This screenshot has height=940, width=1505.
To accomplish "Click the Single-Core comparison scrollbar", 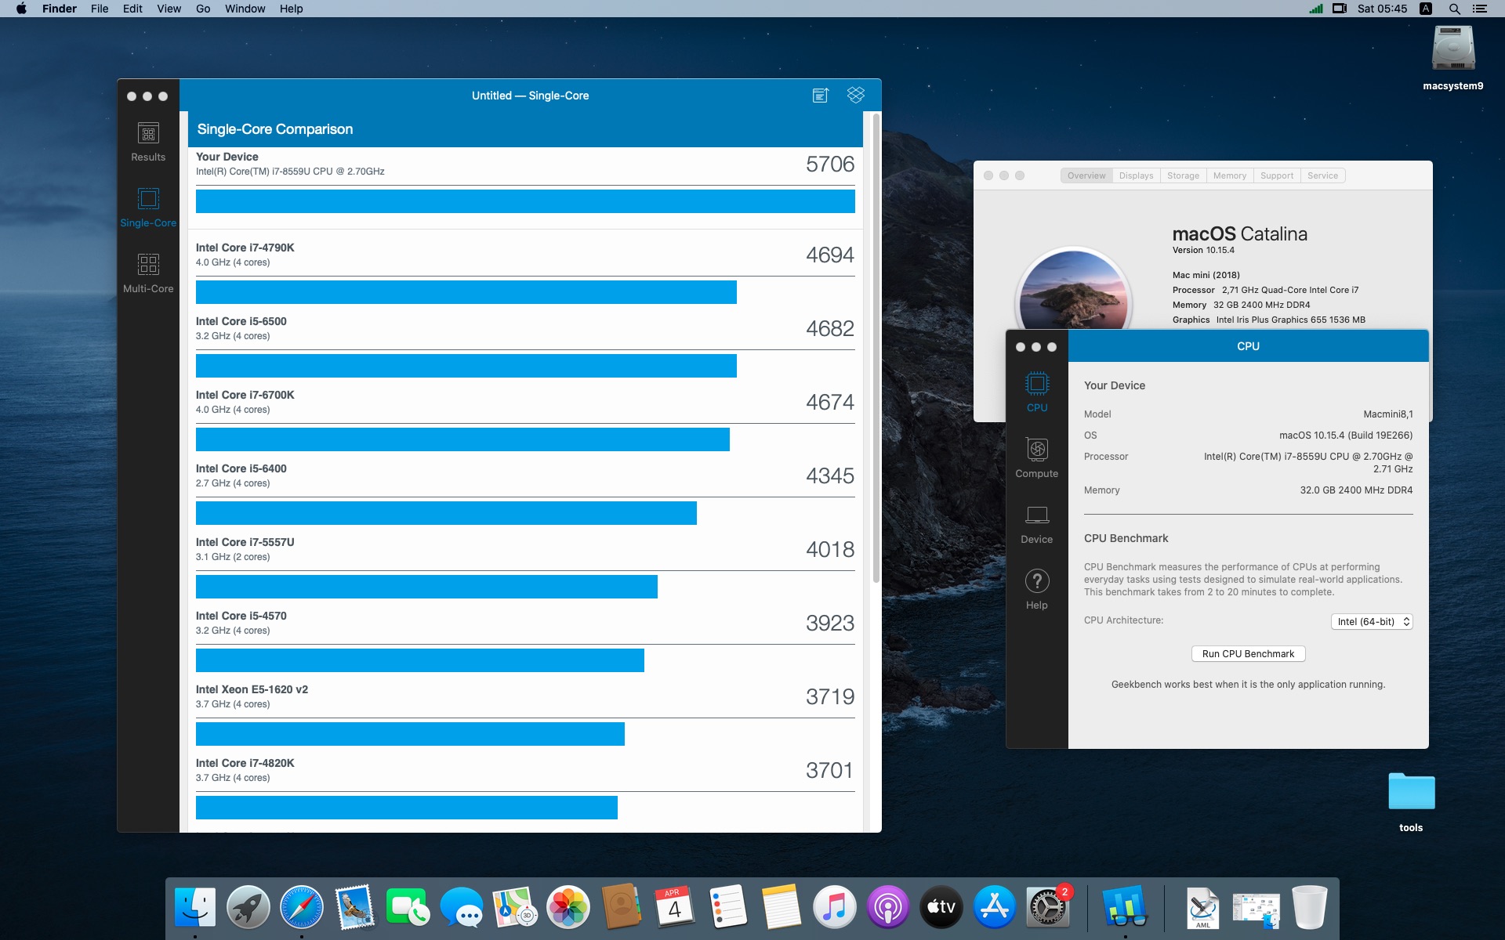I will 876,349.
